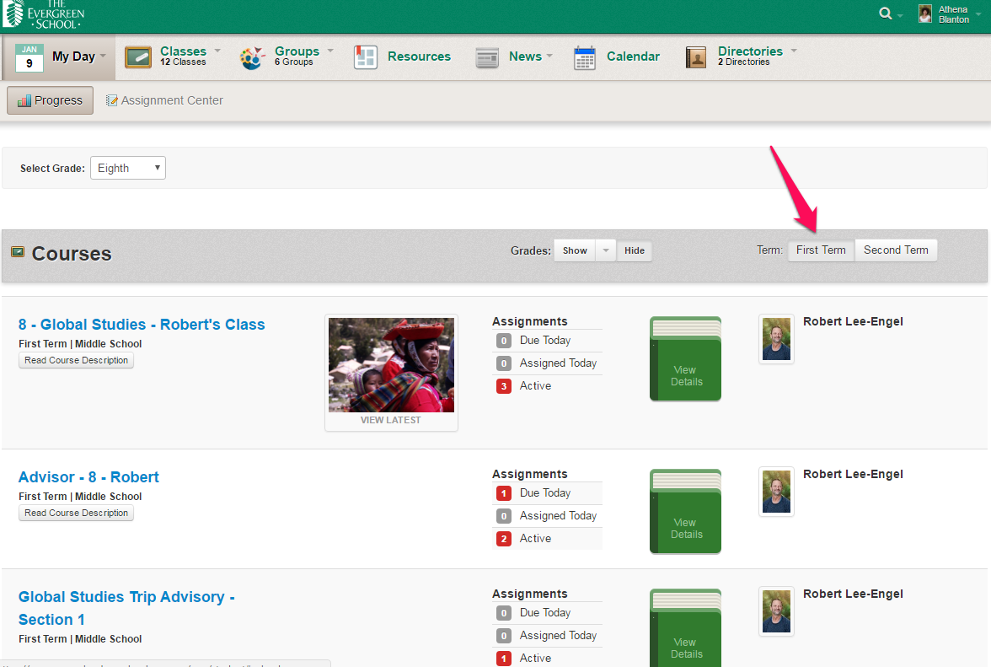The image size is (991, 667).
Task: Expand the Directories dropdown arrow
Action: 794,50
